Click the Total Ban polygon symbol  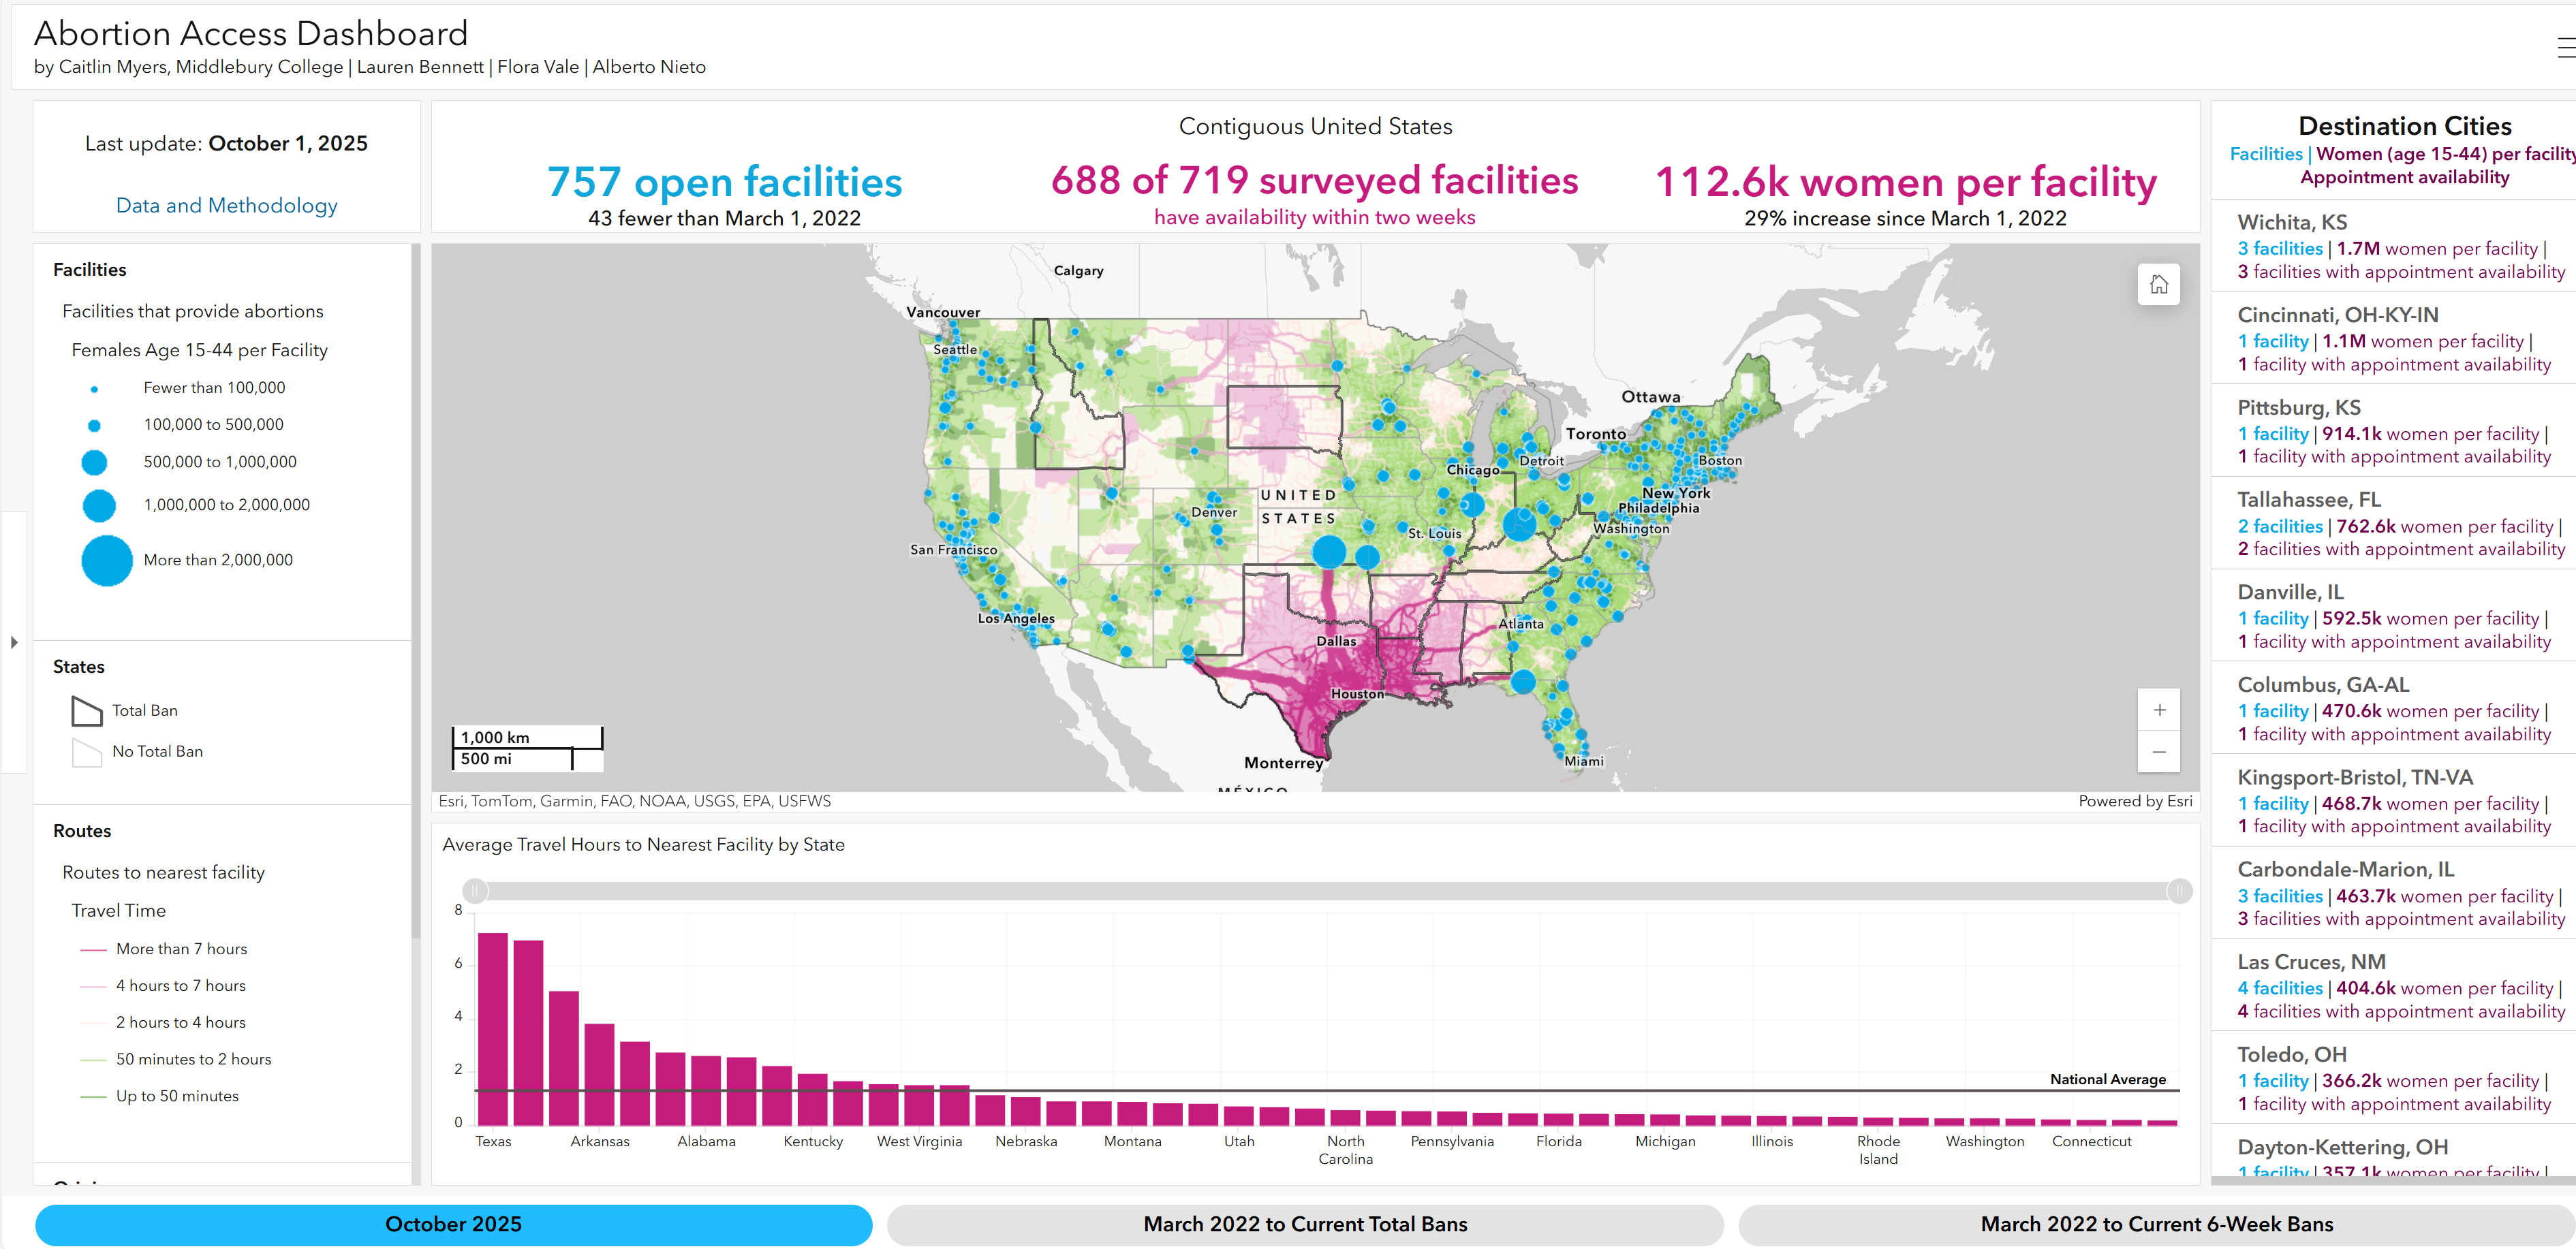tap(87, 710)
